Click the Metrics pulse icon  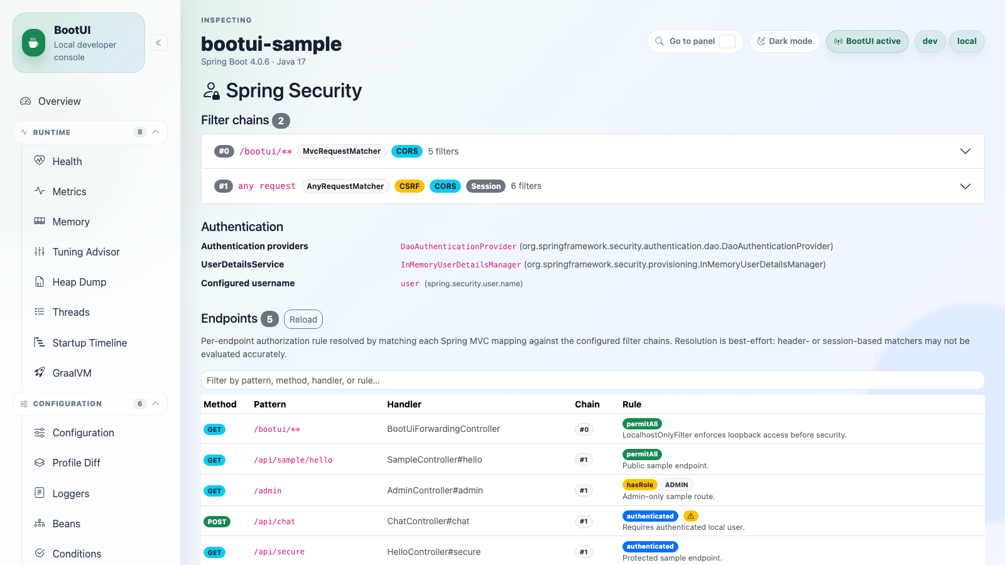click(x=40, y=191)
